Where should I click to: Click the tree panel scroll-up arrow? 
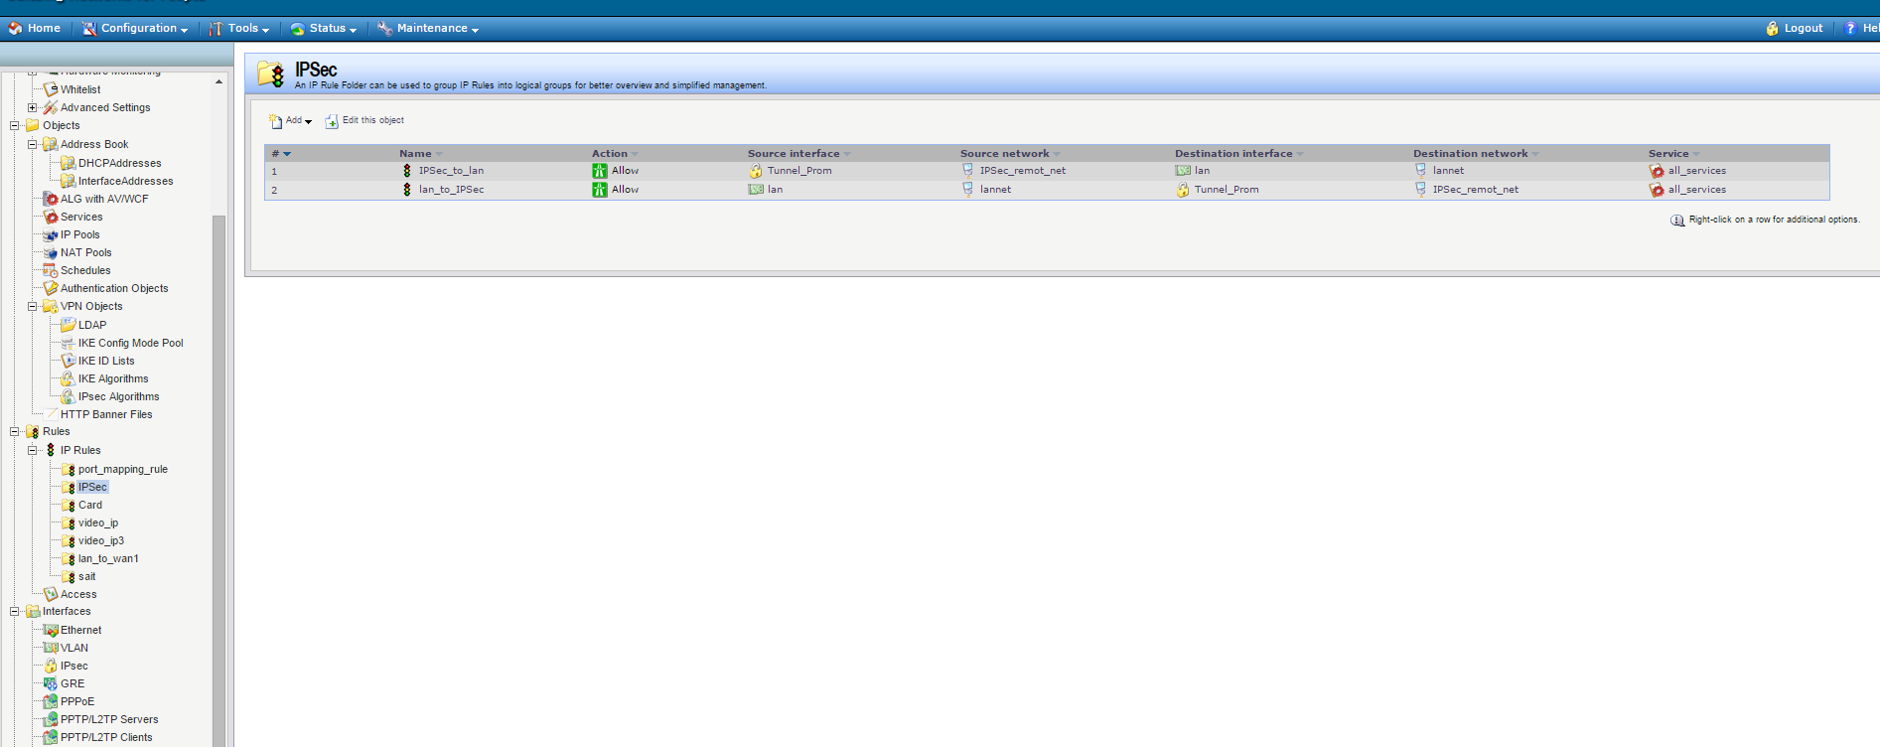click(x=218, y=82)
